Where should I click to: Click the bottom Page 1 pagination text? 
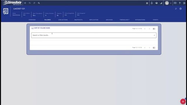point(137,48)
